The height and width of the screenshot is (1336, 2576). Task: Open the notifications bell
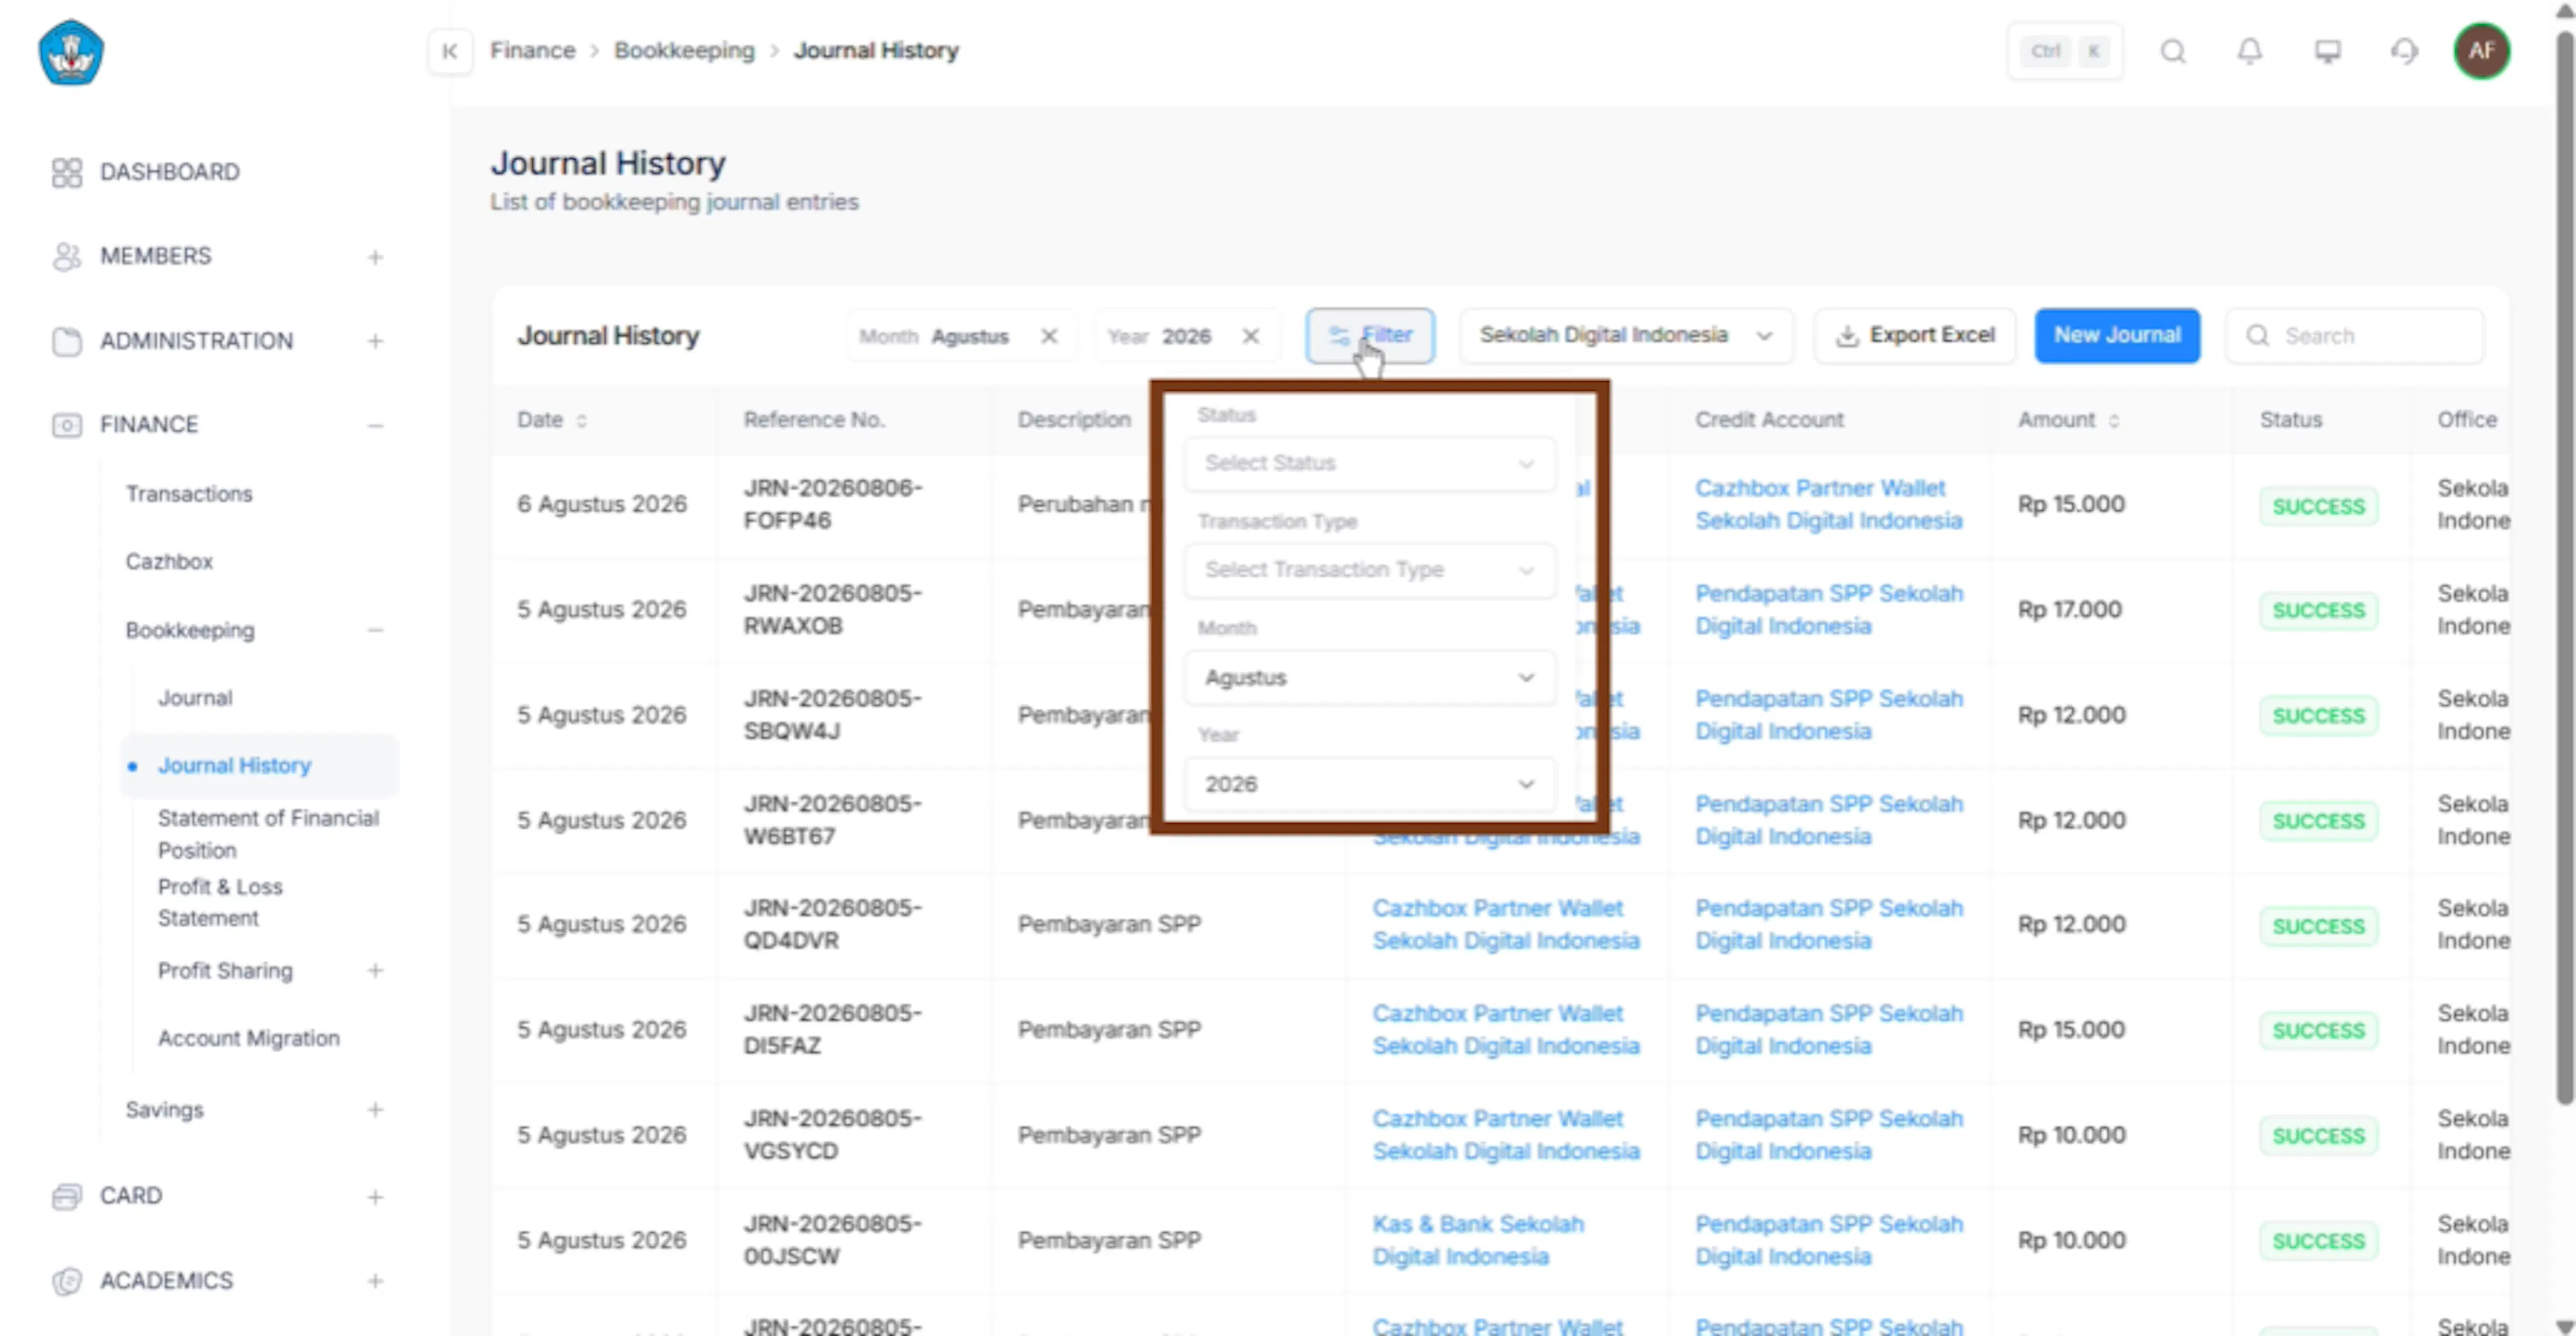[x=2249, y=51]
